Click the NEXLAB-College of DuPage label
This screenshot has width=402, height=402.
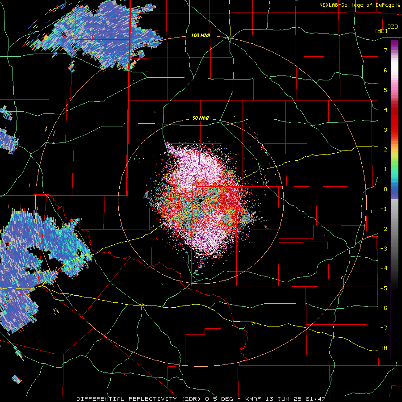click(x=356, y=5)
